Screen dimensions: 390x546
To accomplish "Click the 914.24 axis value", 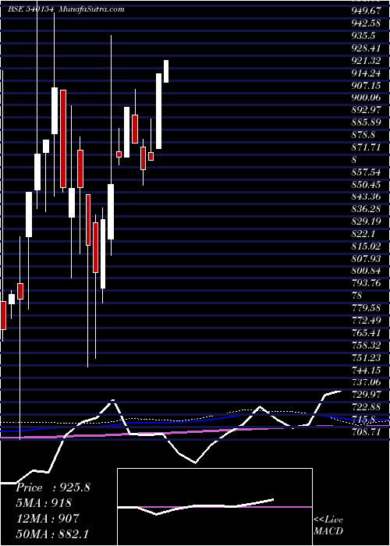I will click(366, 73).
